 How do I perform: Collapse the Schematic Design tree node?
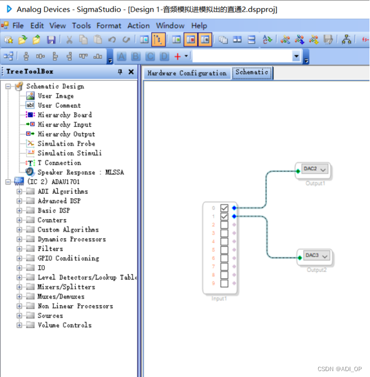(x=8, y=86)
